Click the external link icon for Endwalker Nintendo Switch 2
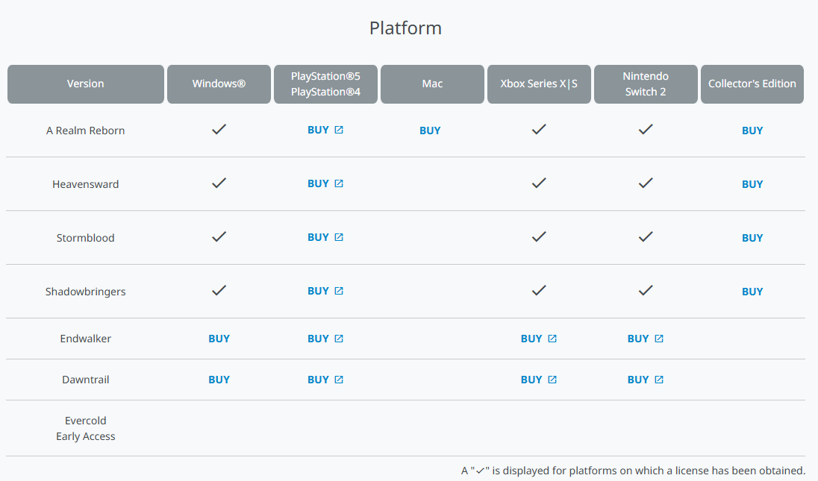818x481 pixels. [x=659, y=339]
